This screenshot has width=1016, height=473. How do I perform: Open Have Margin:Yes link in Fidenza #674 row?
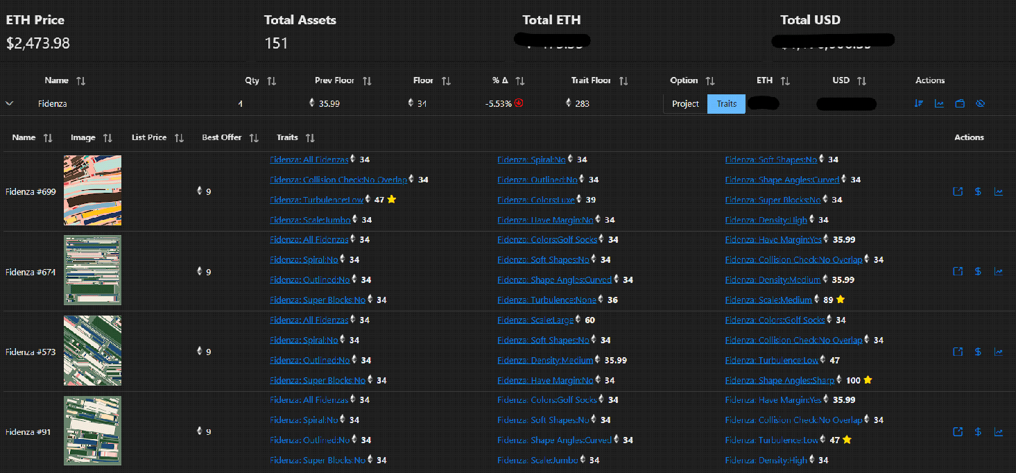click(x=773, y=240)
